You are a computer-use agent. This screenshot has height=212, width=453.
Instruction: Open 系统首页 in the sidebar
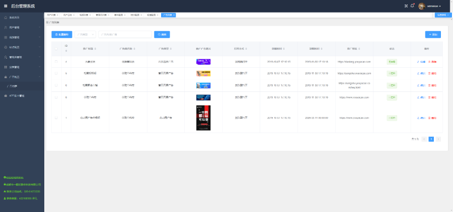tap(22, 18)
